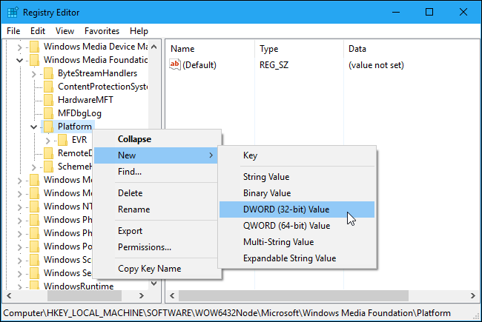Expand the ByteStreamHandlers tree node
The width and height of the screenshot is (482, 322).
pyautogui.click(x=34, y=73)
